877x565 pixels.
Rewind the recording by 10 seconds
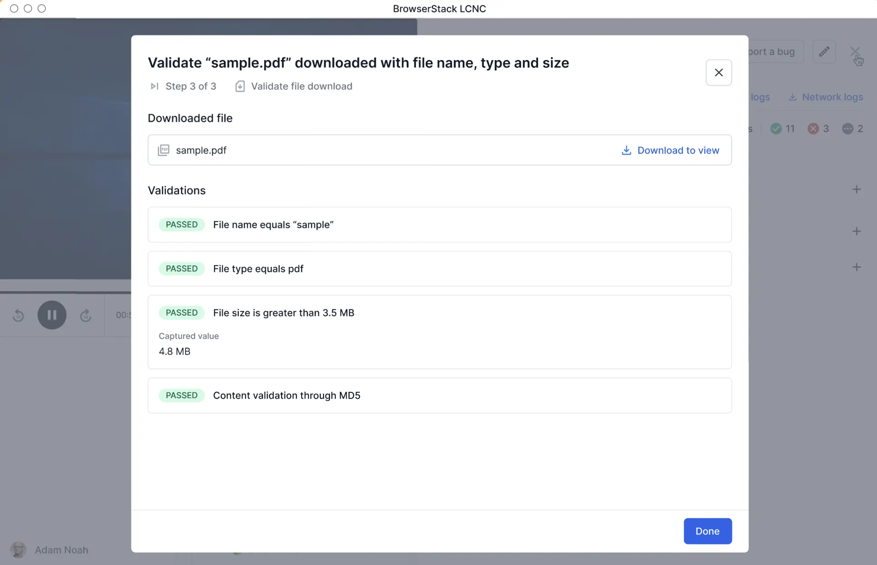pyautogui.click(x=18, y=315)
